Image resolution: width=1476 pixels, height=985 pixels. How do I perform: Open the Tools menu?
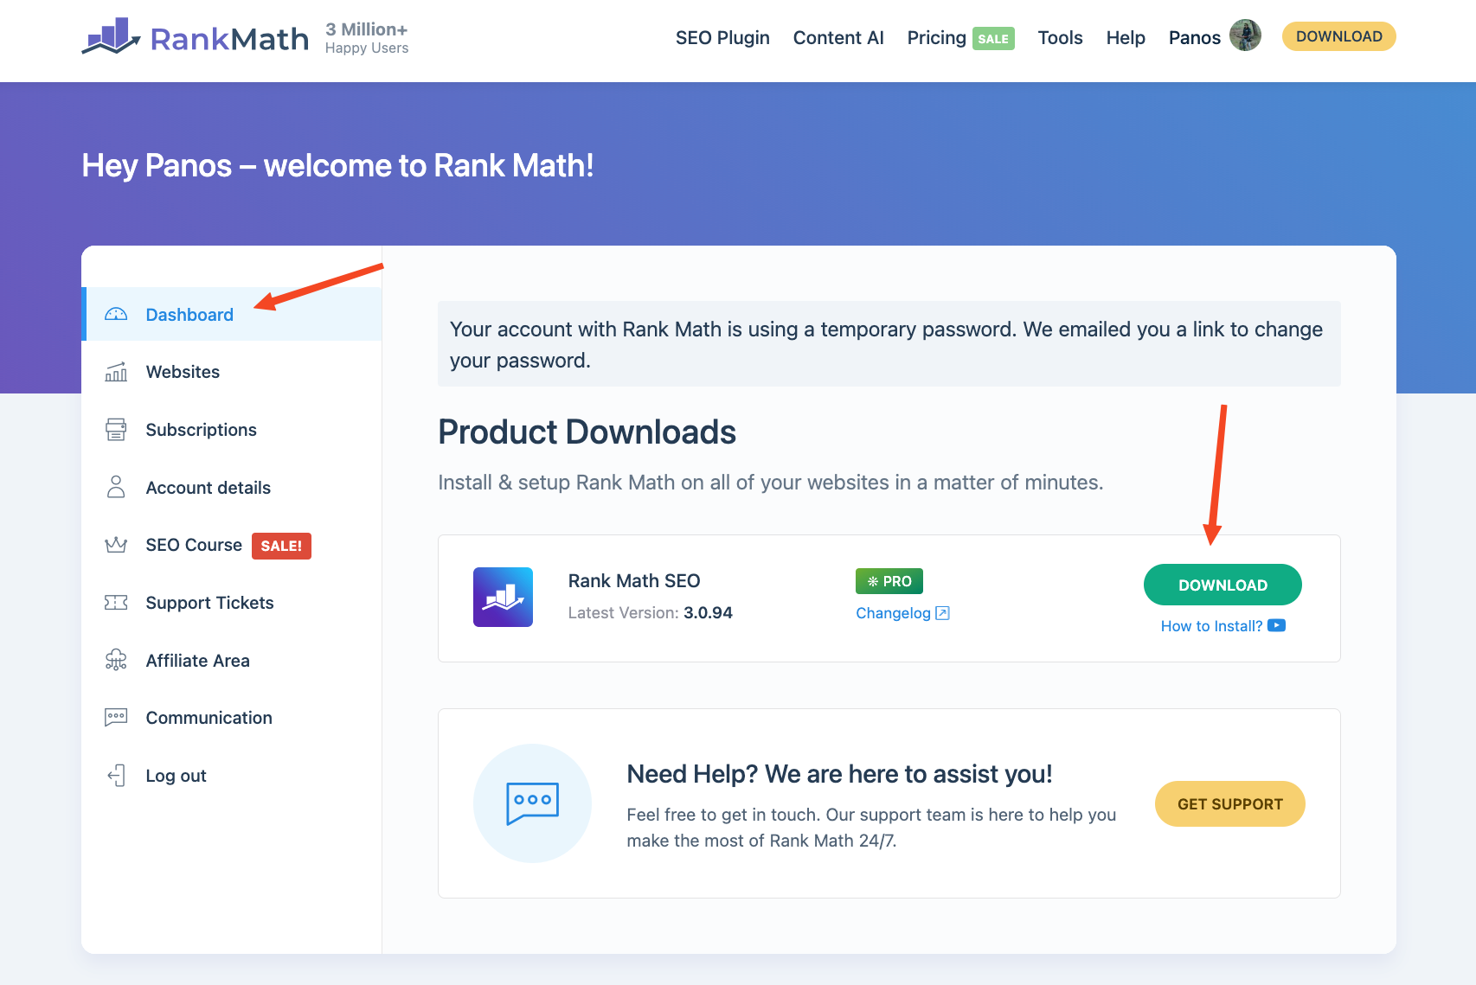coord(1060,38)
